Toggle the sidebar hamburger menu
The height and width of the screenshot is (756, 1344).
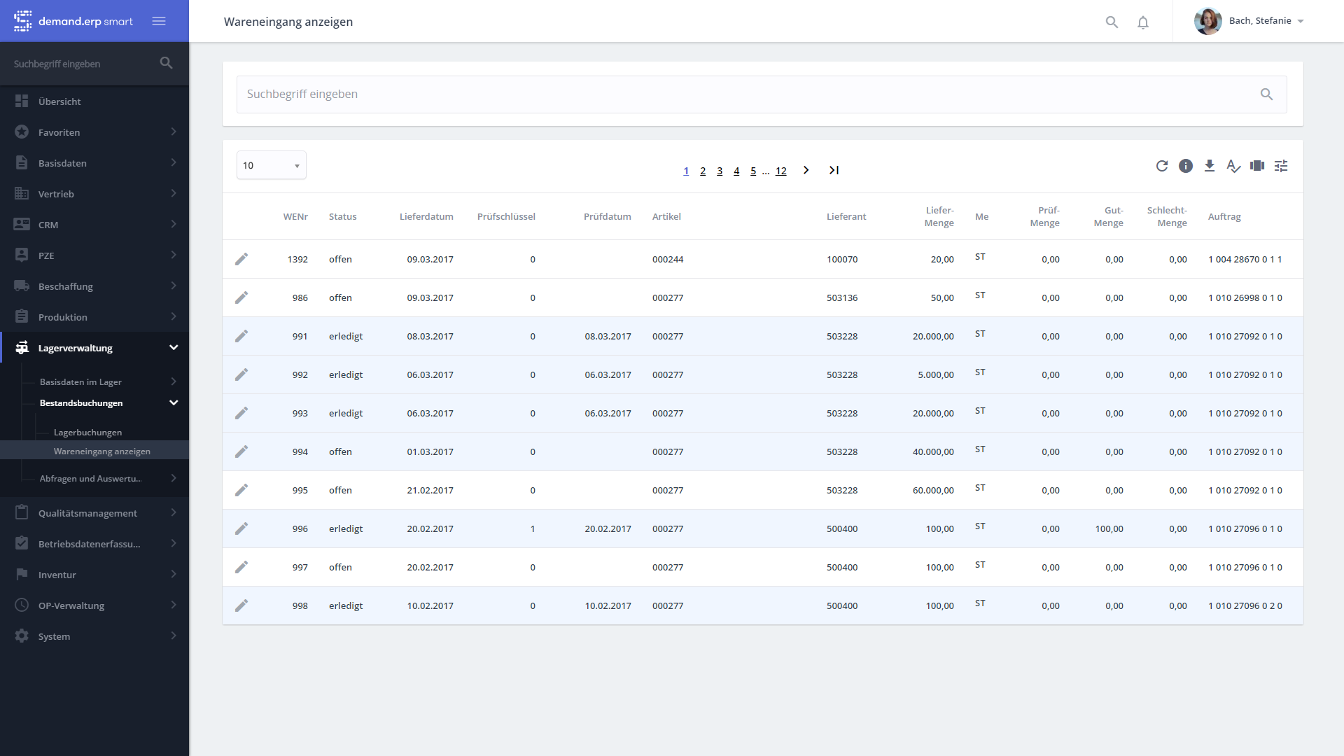tap(159, 21)
